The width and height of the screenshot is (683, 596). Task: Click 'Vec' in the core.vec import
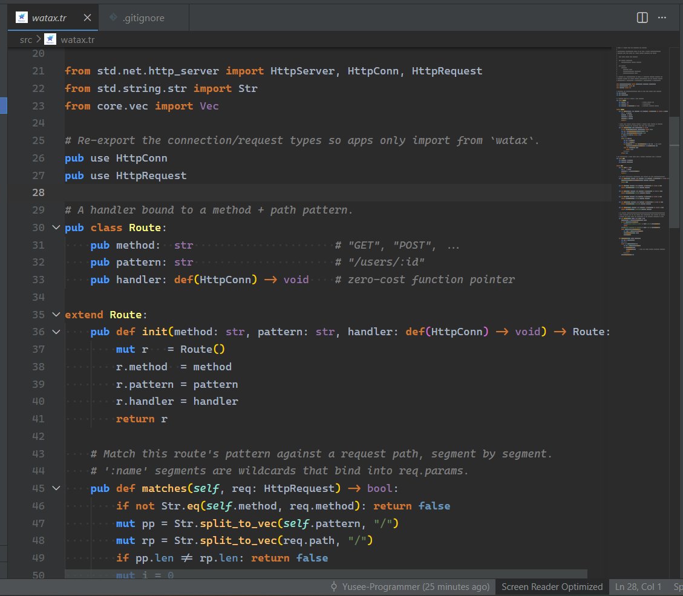(x=209, y=106)
